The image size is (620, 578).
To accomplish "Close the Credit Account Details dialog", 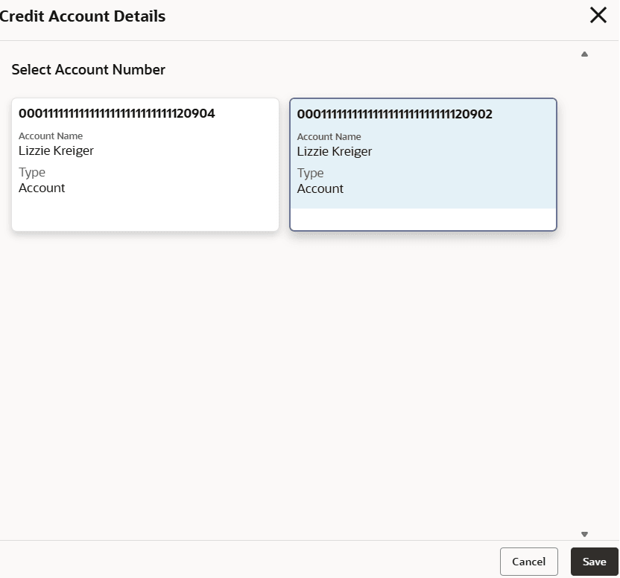I will tap(598, 16).
